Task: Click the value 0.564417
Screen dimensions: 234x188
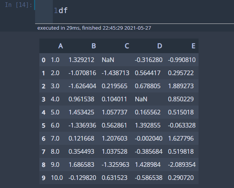Action: (x=148, y=73)
